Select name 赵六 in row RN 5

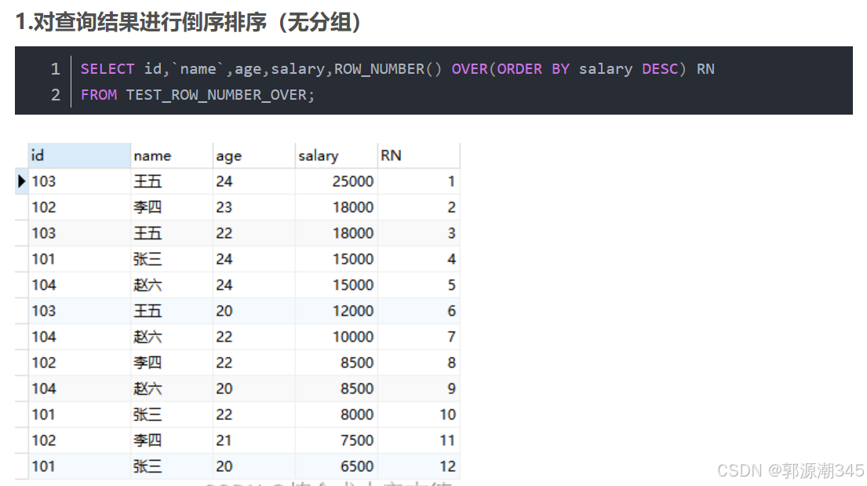click(x=171, y=284)
